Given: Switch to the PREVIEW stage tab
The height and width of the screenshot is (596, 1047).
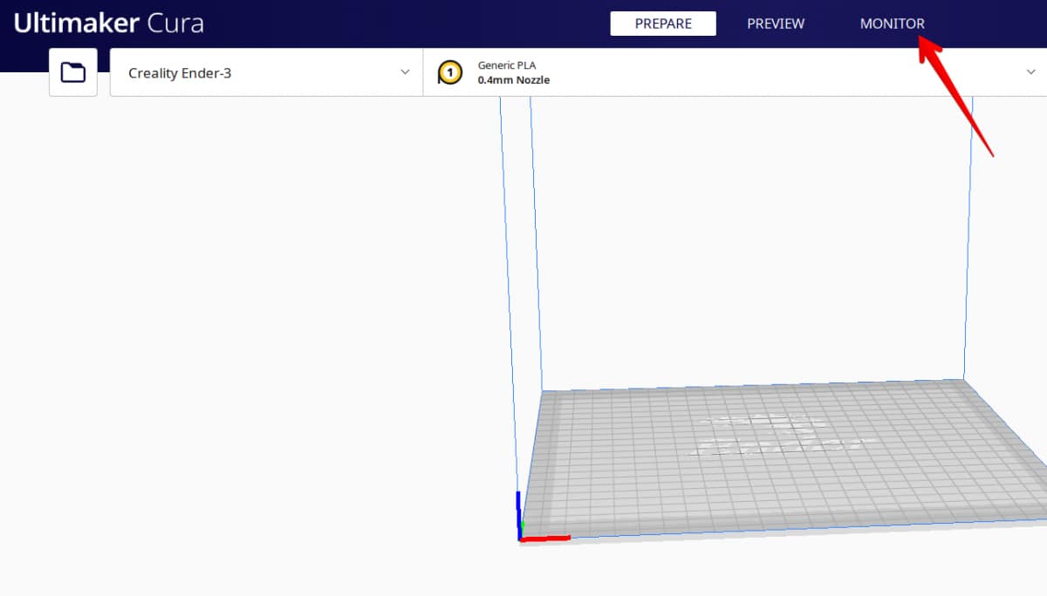Looking at the screenshot, I should tap(776, 24).
